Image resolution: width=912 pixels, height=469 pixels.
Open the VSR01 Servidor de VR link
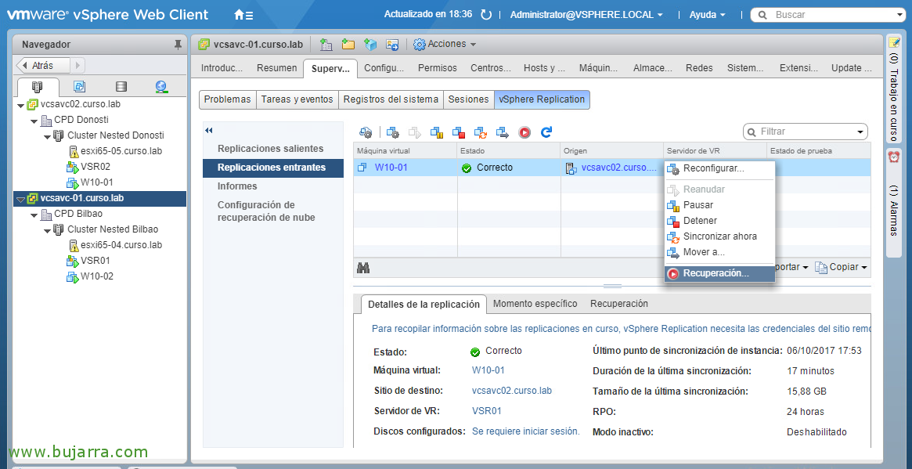point(487,411)
